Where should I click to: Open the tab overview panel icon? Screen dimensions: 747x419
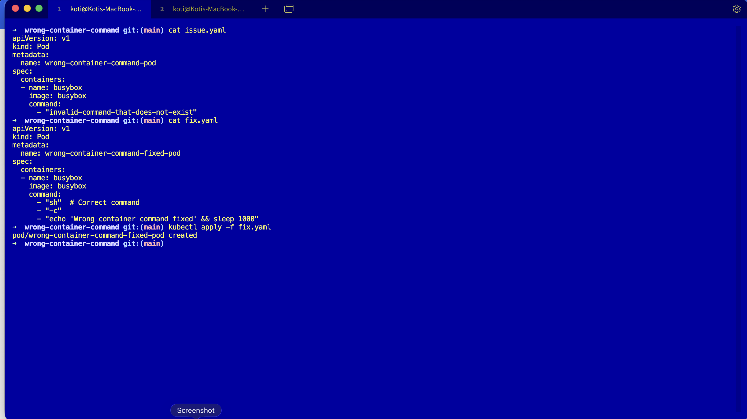pyautogui.click(x=289, y=9)
